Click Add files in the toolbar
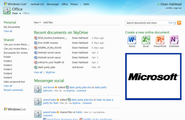Viewport: 185px width, 120px height. pos(48,23)
